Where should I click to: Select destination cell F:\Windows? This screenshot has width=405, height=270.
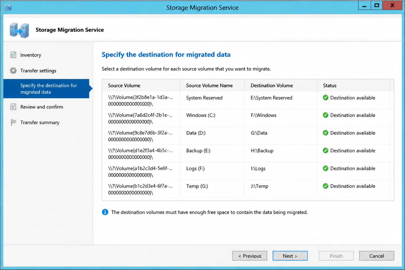[x=281, y=118]
